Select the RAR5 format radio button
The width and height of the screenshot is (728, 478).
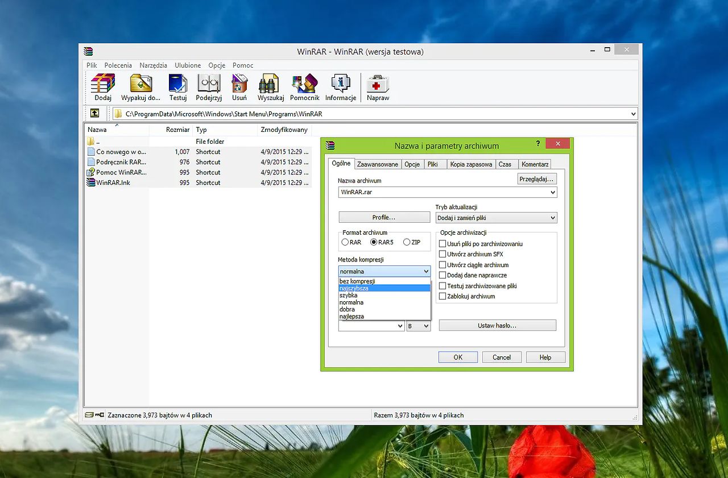[374, 242]
